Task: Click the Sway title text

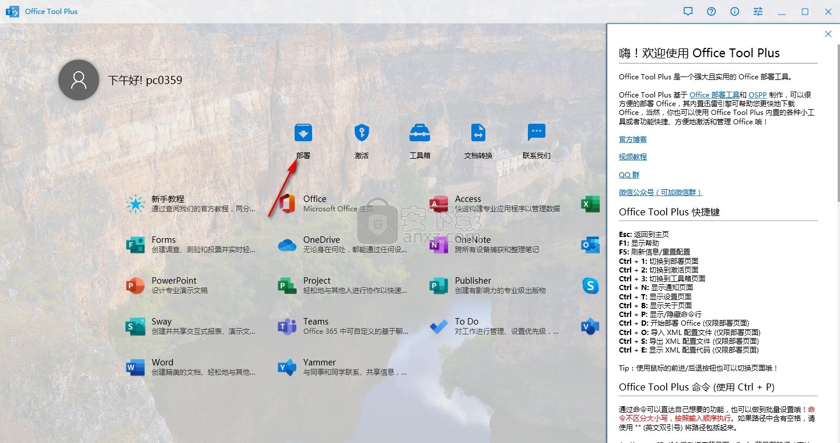Action: tap(162, 322)
